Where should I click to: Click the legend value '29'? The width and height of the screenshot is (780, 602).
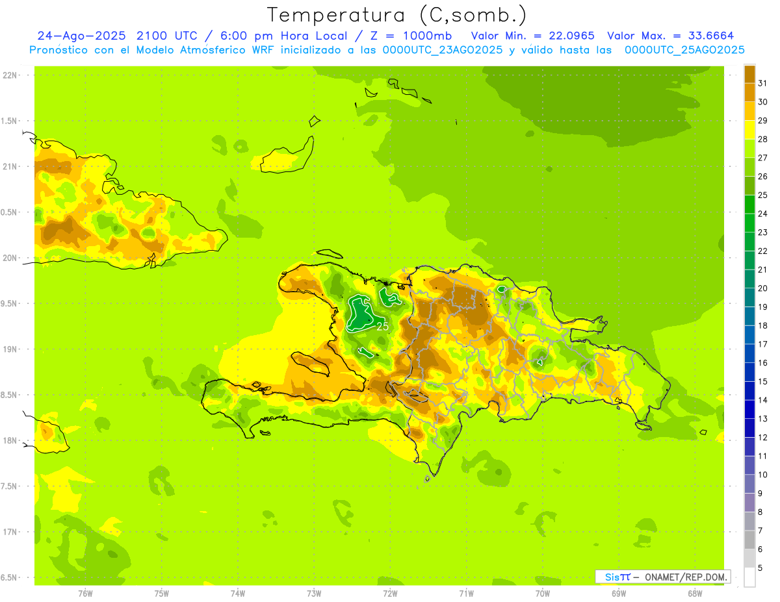click(x=762, y=120)
